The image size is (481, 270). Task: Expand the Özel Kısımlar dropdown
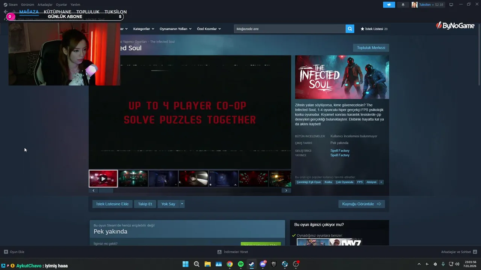coord(209,29)
